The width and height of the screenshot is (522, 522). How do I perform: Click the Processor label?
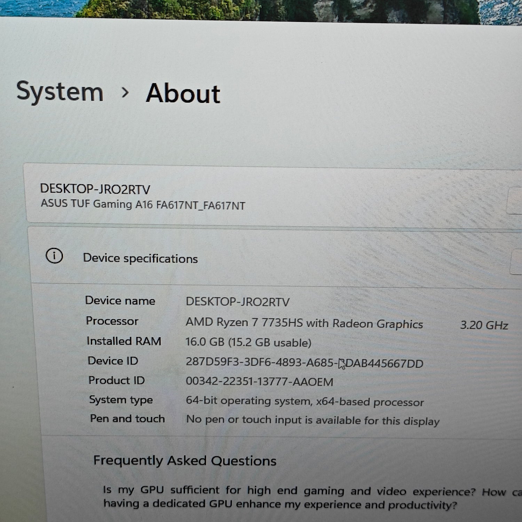[112, 321]
